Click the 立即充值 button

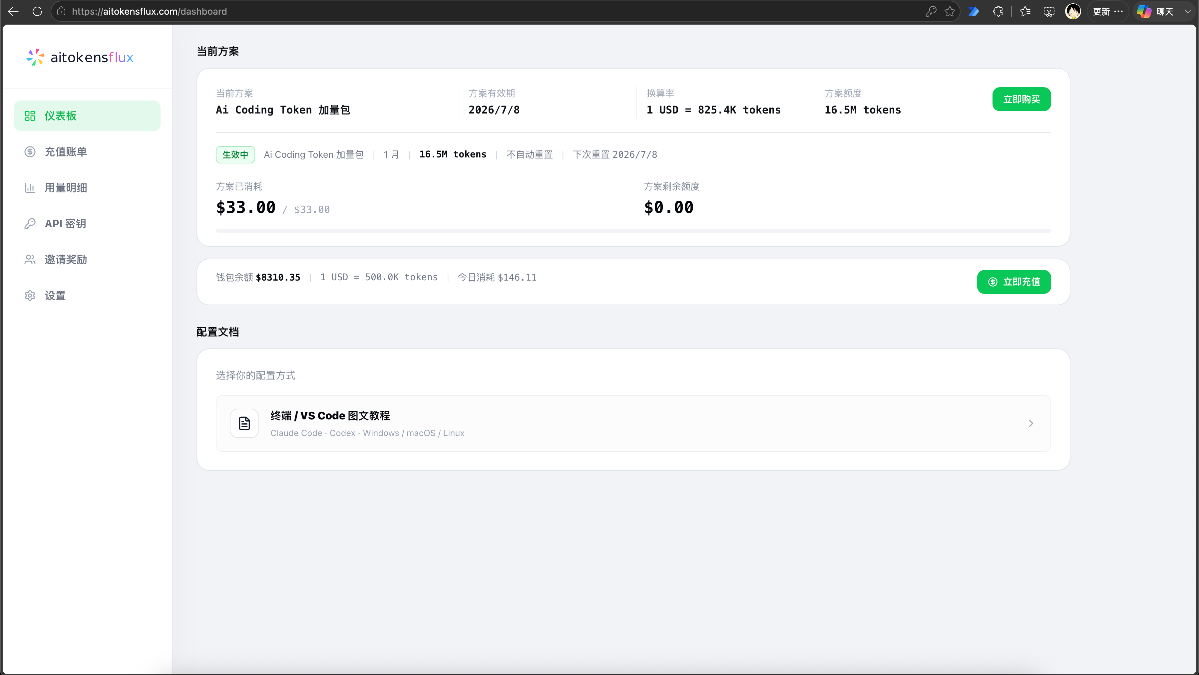tap(1014, 282)
